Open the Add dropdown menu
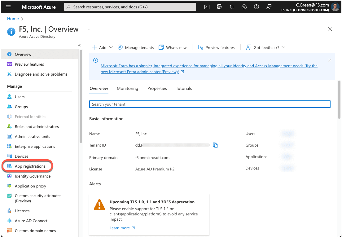The height and width of the screenshot is (238, 342). (102, 47)
